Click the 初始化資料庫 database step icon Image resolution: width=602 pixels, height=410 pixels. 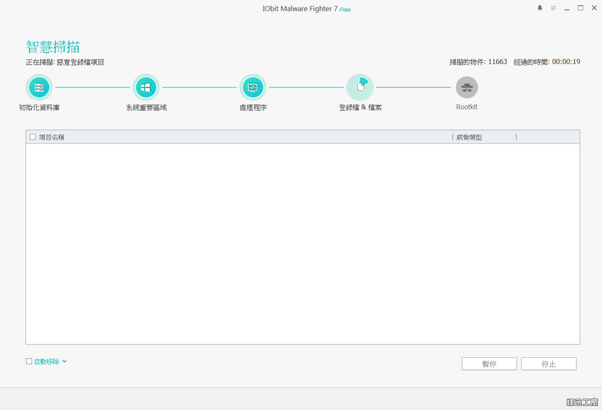39,87
